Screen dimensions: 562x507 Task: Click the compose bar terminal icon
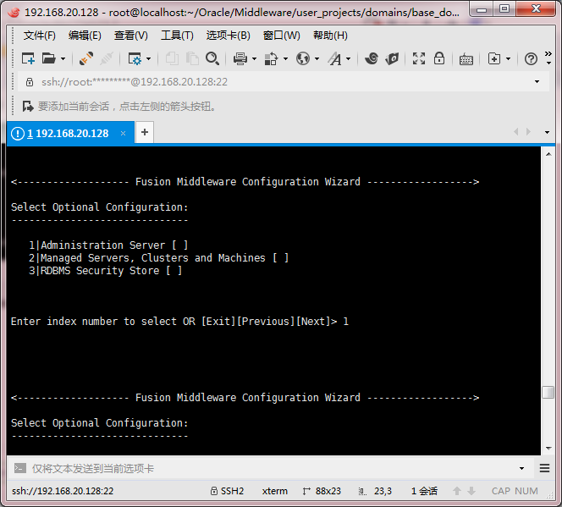click(20, 468)
